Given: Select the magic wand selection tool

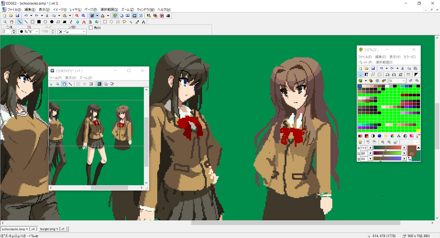Looking at the screenshot, I should pyautogui.click(x=131, y=22).
